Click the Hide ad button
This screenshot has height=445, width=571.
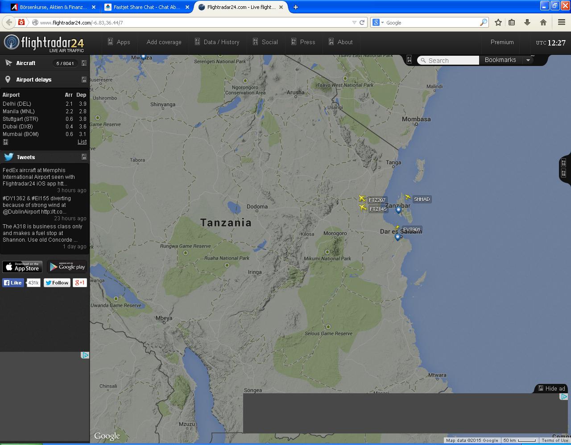551,388
